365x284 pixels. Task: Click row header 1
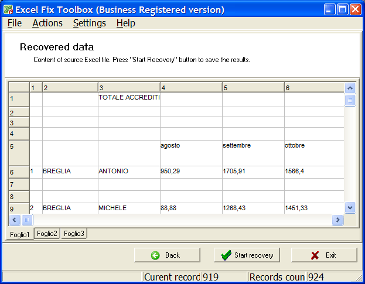19,100
